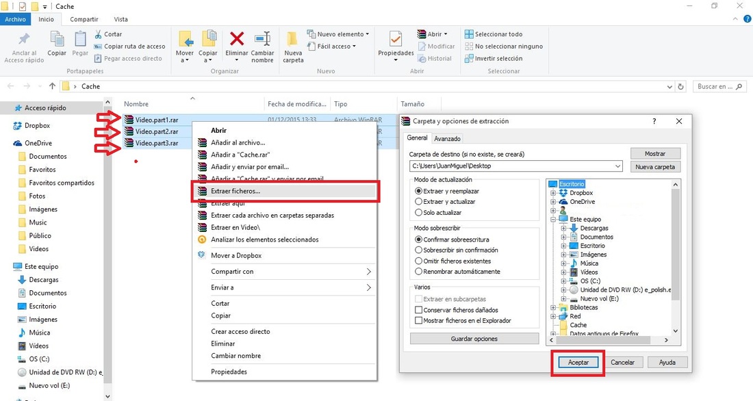Click the Up one level arrow
The height and width of the screenshot is (401, 753).
tap(52, 86)
